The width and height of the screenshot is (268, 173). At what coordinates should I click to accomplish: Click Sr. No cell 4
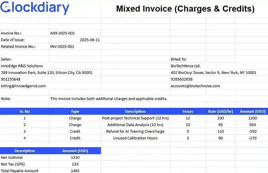pos(25,138)
